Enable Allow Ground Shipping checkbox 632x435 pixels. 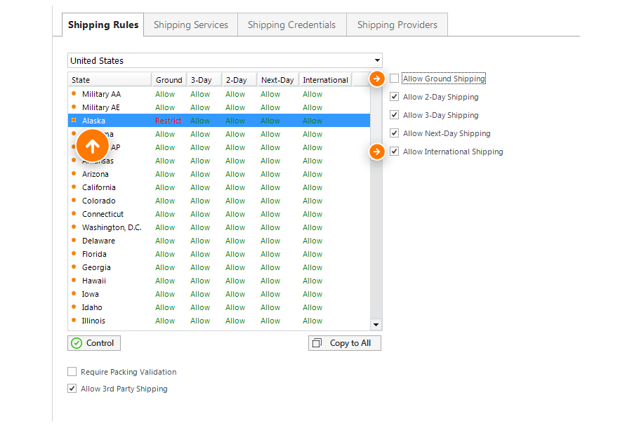coord(394,78)
